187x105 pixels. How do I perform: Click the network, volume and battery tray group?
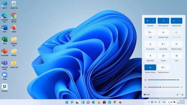(x=172, y=102)
